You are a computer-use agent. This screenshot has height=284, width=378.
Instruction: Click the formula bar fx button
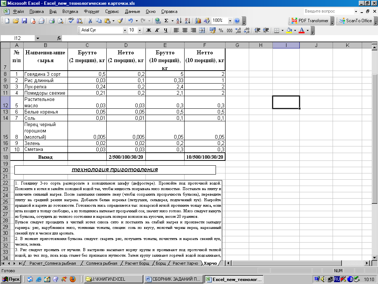(59, 38)
